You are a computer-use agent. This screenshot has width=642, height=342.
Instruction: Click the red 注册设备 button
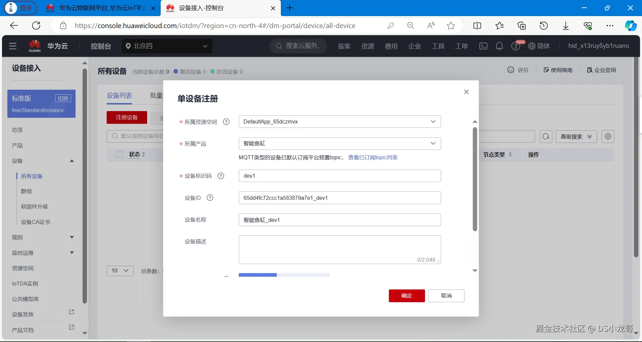(127, 117)
